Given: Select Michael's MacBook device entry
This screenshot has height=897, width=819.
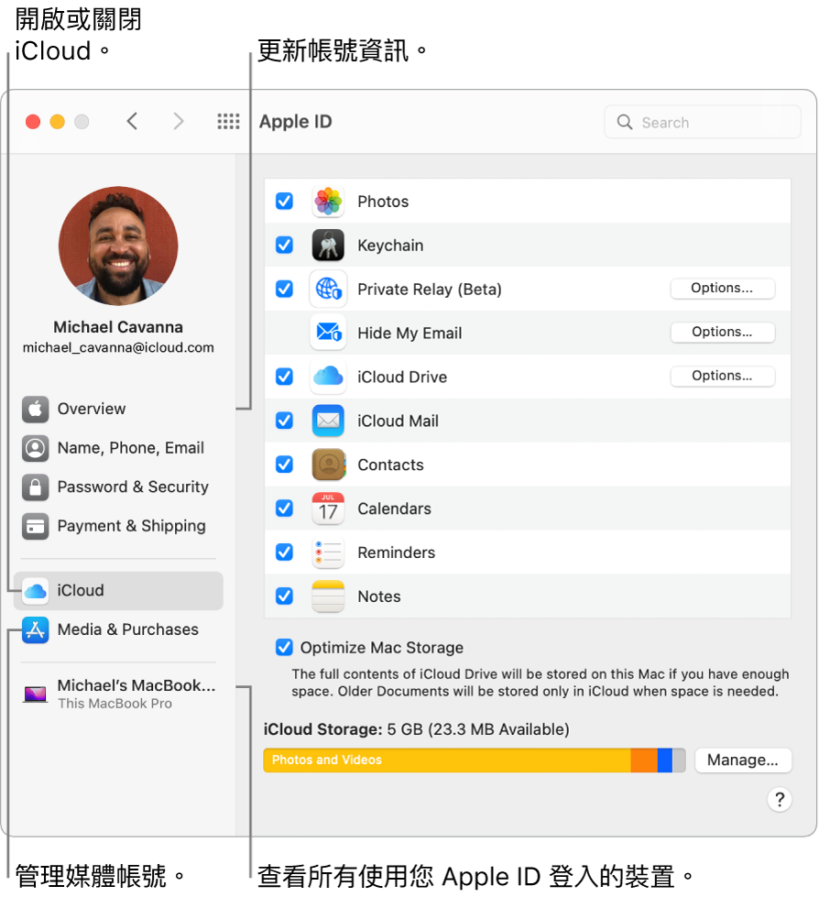Looking at the screenshot, I should (x=118, y=694).
